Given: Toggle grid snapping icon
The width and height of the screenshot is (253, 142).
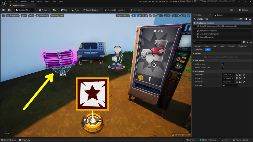Looking at the screenshot, I should 158,16.
